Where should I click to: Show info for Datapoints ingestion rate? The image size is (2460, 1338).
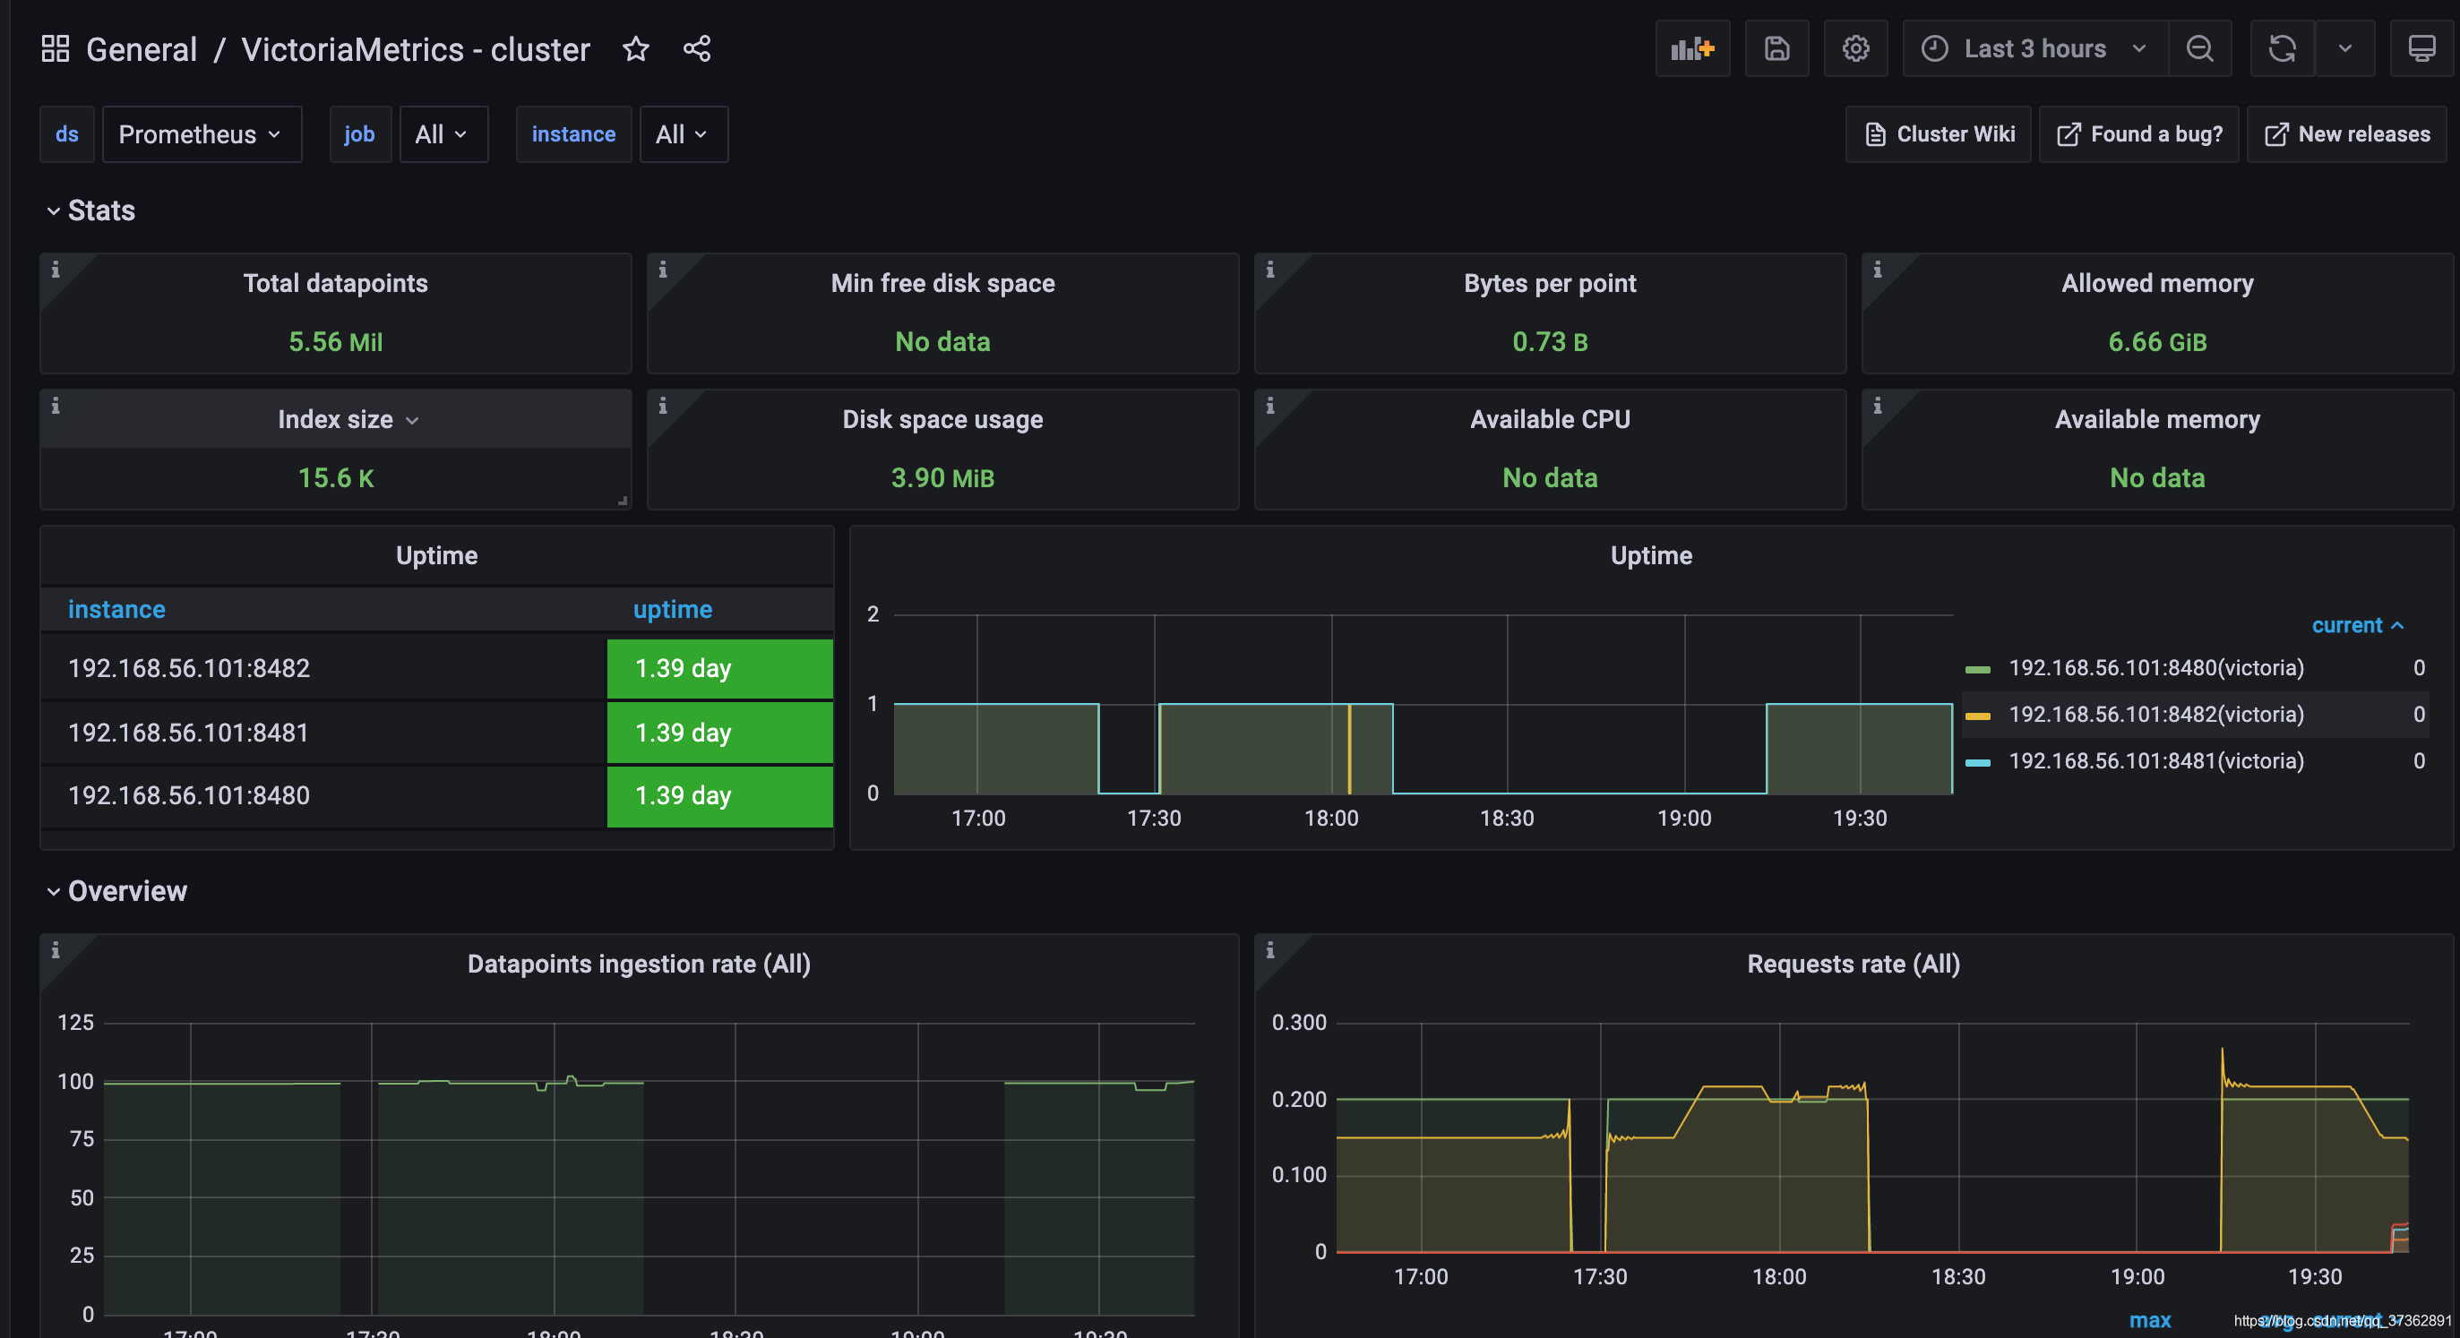(56, 950)
